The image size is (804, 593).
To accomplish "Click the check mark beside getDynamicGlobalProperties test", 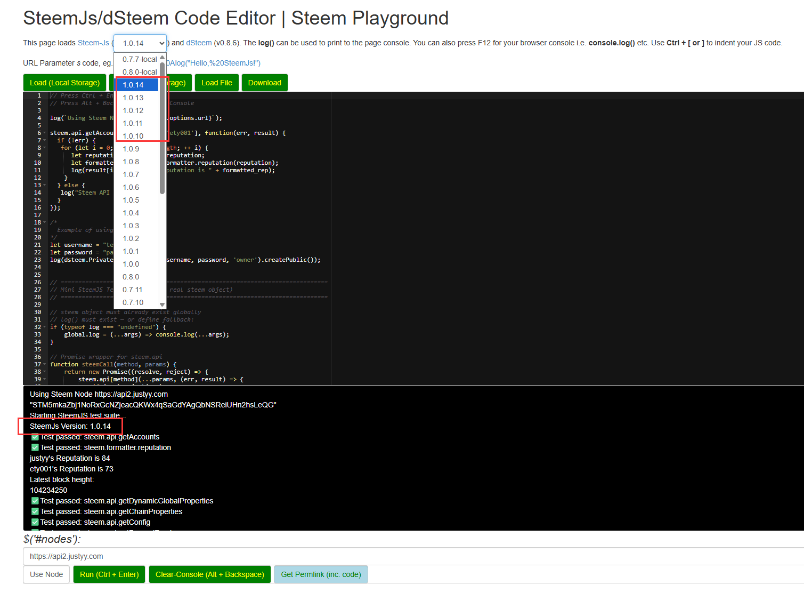I will (x=35, y=501).
